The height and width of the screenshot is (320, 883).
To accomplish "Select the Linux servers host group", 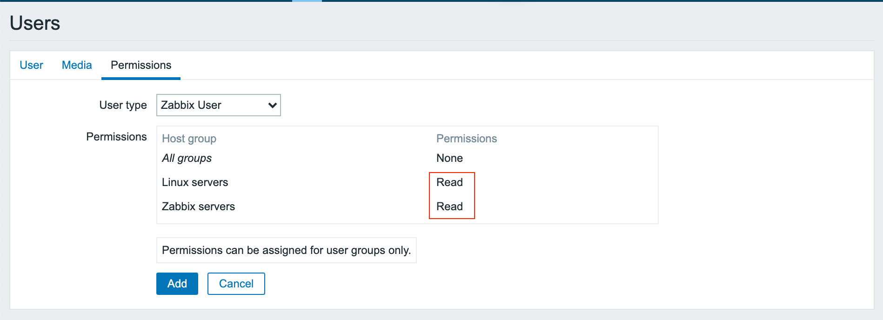I will click(x=195, y=182).
